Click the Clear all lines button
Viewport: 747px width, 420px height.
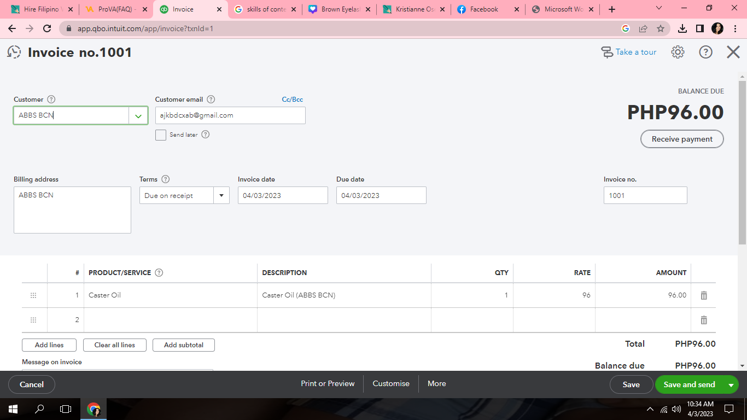tap(115, 345)
